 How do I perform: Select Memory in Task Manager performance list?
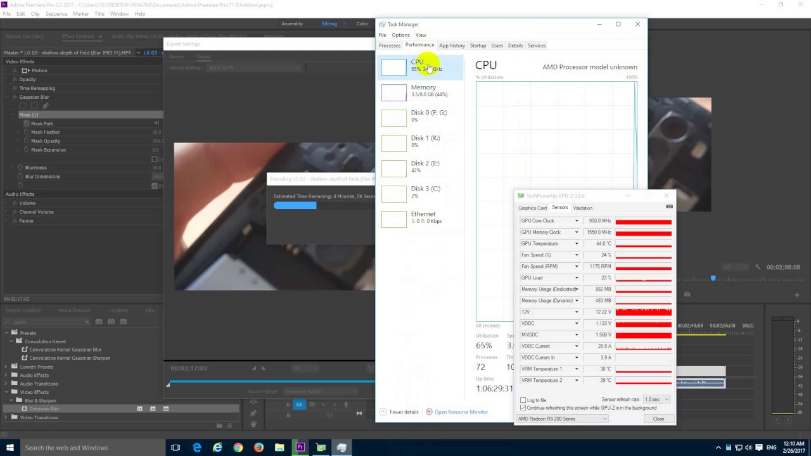[421, 92]
